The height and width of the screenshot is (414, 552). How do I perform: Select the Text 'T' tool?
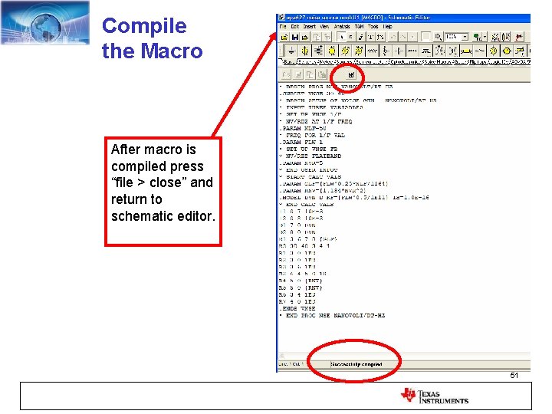[371, 37]
